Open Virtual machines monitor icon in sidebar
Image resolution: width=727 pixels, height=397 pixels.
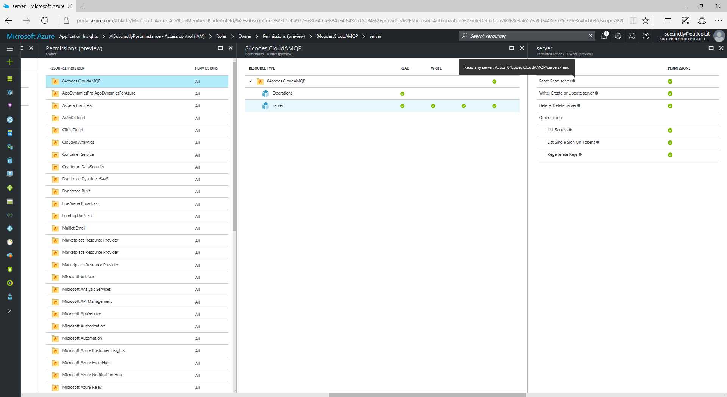coord(10,174)
